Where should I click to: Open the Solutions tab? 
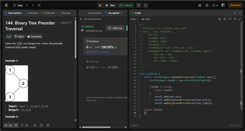point(32,13)
